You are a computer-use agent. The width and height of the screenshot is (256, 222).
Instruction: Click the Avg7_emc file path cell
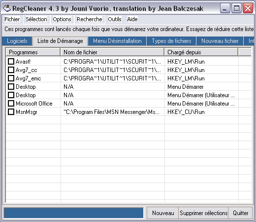(113, 78)
